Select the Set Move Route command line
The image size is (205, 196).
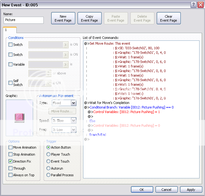(110, 43)
